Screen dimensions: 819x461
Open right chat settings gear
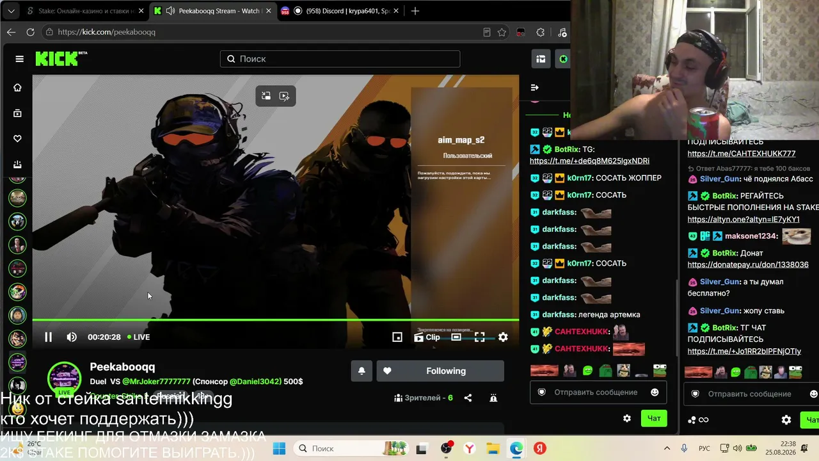click(786, 420)
